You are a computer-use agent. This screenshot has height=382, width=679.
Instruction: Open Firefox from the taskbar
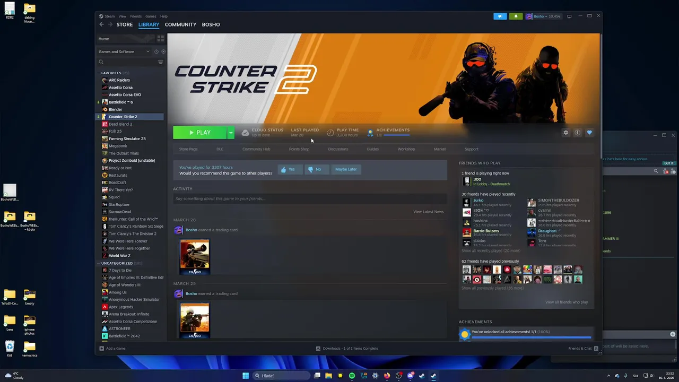[x=387, y=376]
